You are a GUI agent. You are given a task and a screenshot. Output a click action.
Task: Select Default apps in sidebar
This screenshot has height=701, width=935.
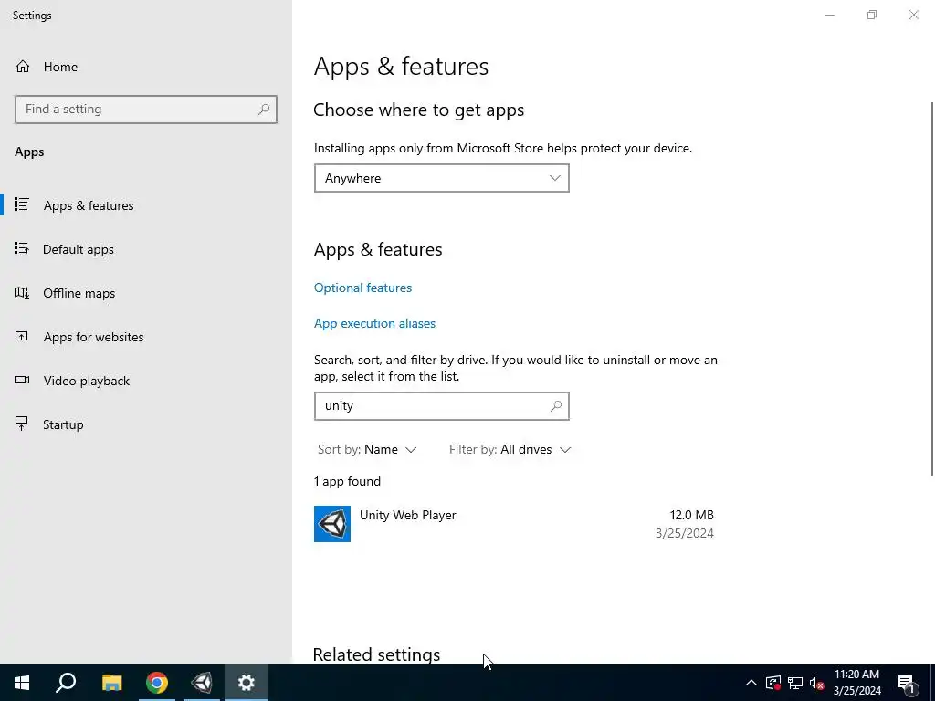(146, 249)
